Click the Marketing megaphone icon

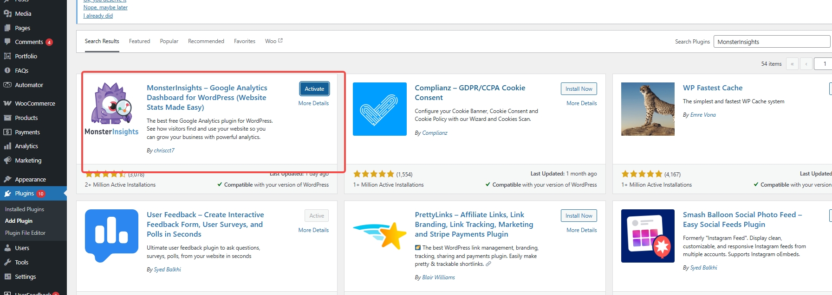(7, 161)
